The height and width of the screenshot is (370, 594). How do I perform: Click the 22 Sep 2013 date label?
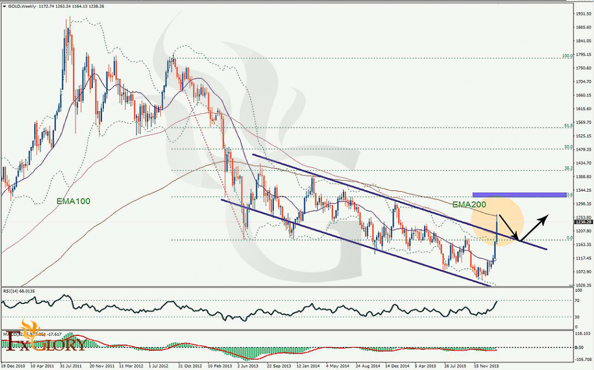pyautogui.click(x=279, y=366)
